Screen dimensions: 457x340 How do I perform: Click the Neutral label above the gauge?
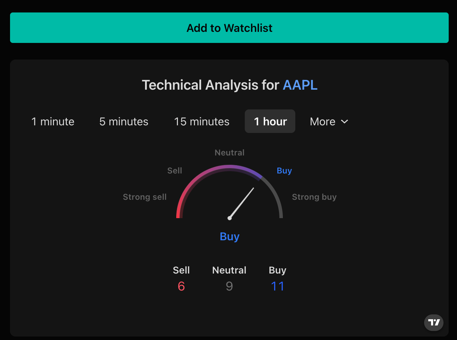[x=230, y=153]
